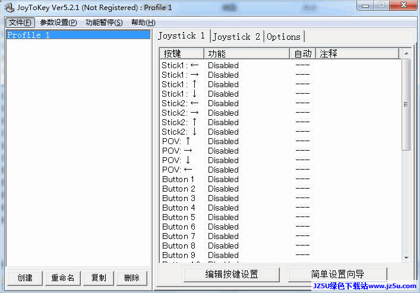
Task: Select the POV right arrow row
Action: coord(280,151)
